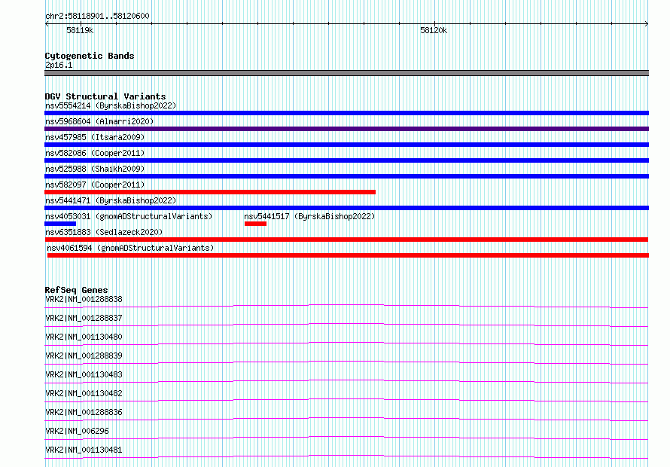The image size is (670, 467).
Task: Click the chr2:58118901..58120600 coordinate label
Action: (x=97, y=16)
